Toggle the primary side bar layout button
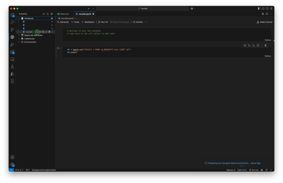Viewport: 283px width, 183px height. click(259, 9)
